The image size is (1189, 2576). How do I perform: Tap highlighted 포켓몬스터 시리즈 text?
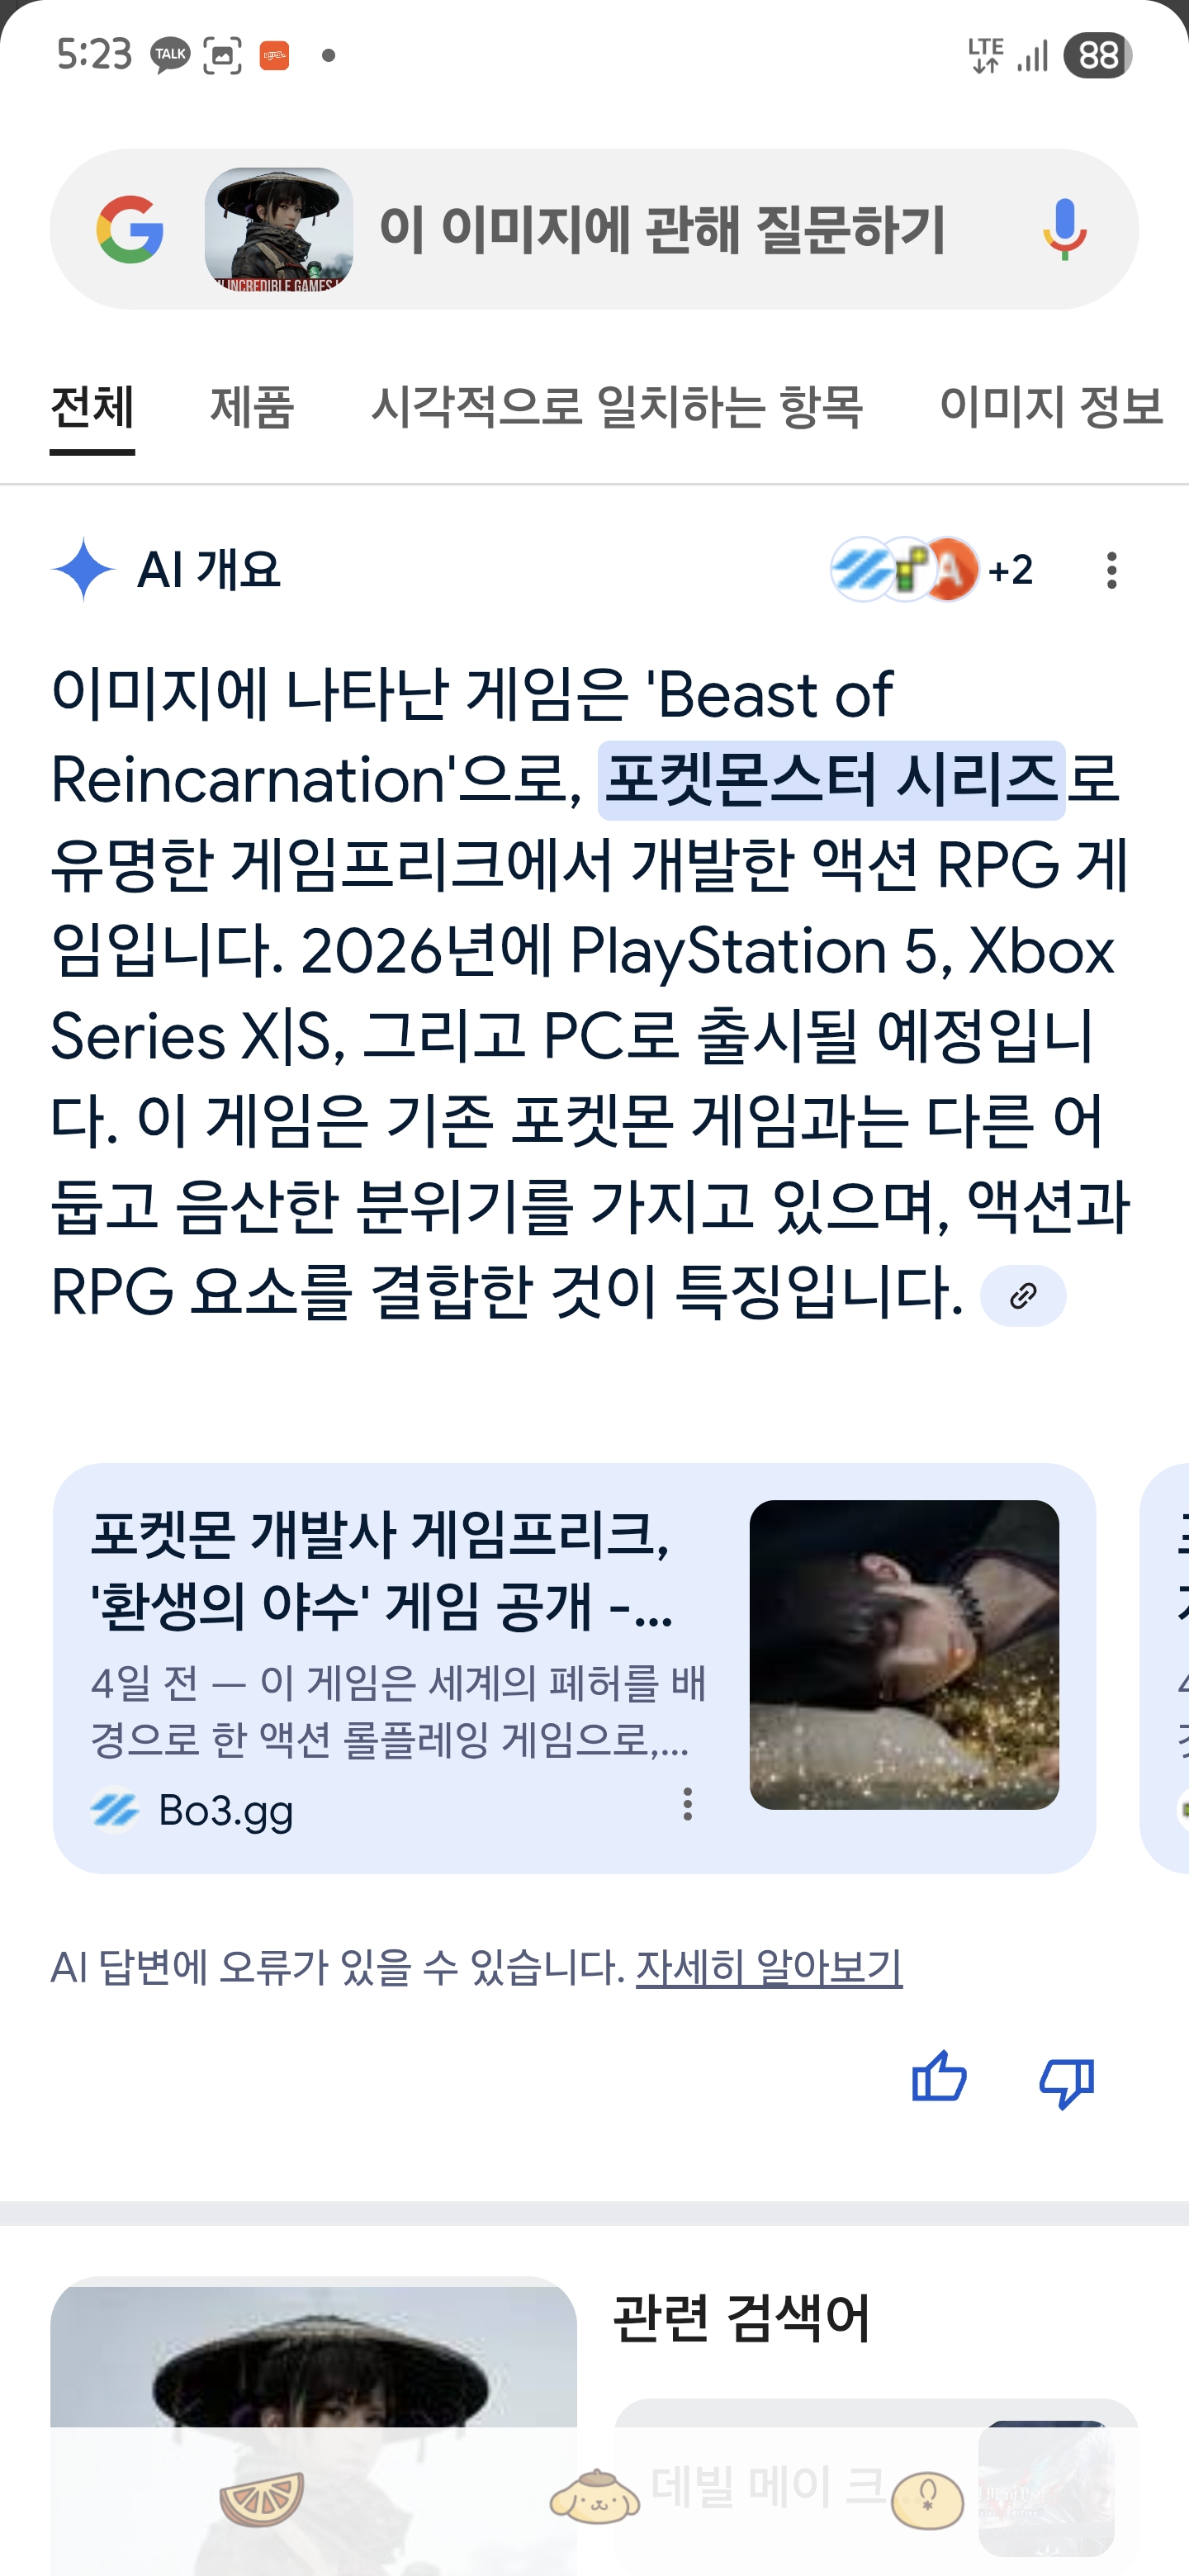pos(831,780)
